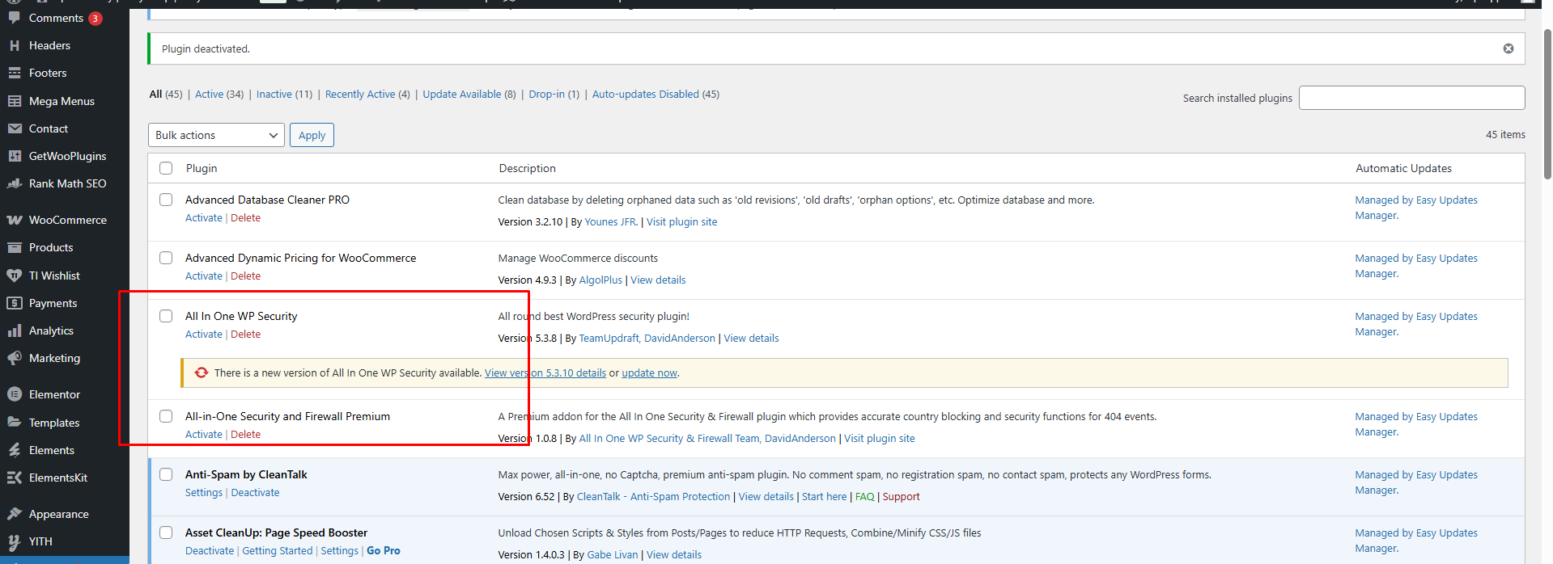Click the Rank Math SEO icon

[15, 183]
